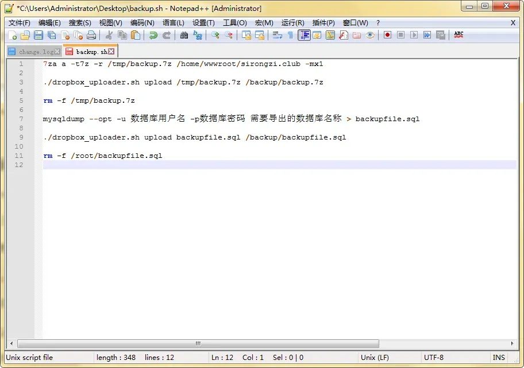524x368 pixels.
Task: Undo last edit with green arrow
Action: 153,35
